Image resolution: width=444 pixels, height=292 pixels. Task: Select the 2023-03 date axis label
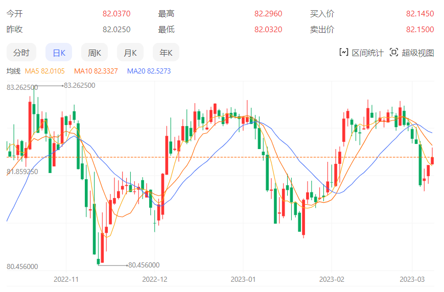(x=412, y=279)
